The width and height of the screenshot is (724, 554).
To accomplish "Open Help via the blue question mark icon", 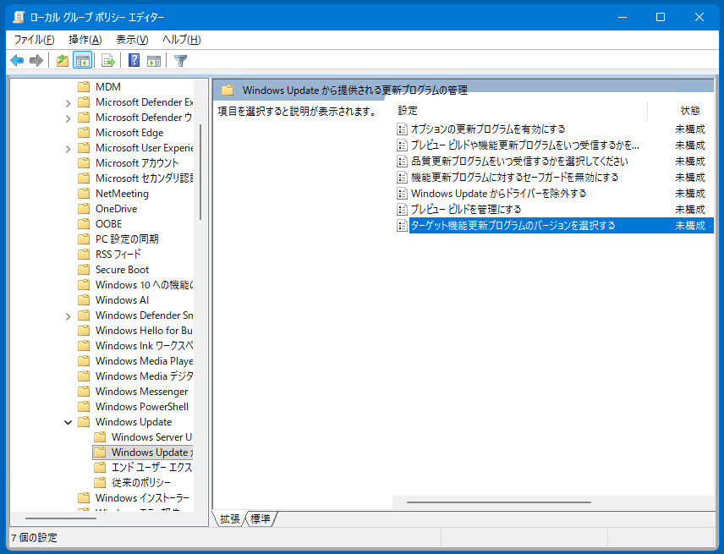I will point(134,60).
